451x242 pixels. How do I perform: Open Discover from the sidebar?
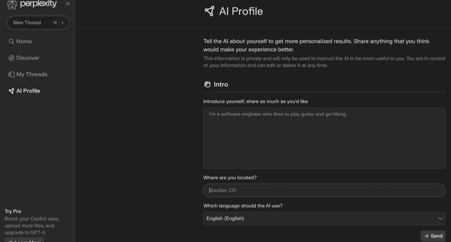[x=28, y=58]
